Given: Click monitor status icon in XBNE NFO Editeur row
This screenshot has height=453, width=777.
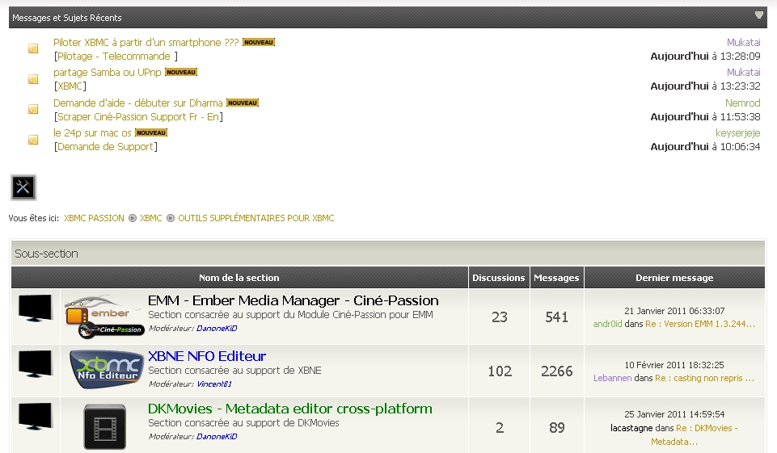Looking at the screenshot, I should pos(36,364).
